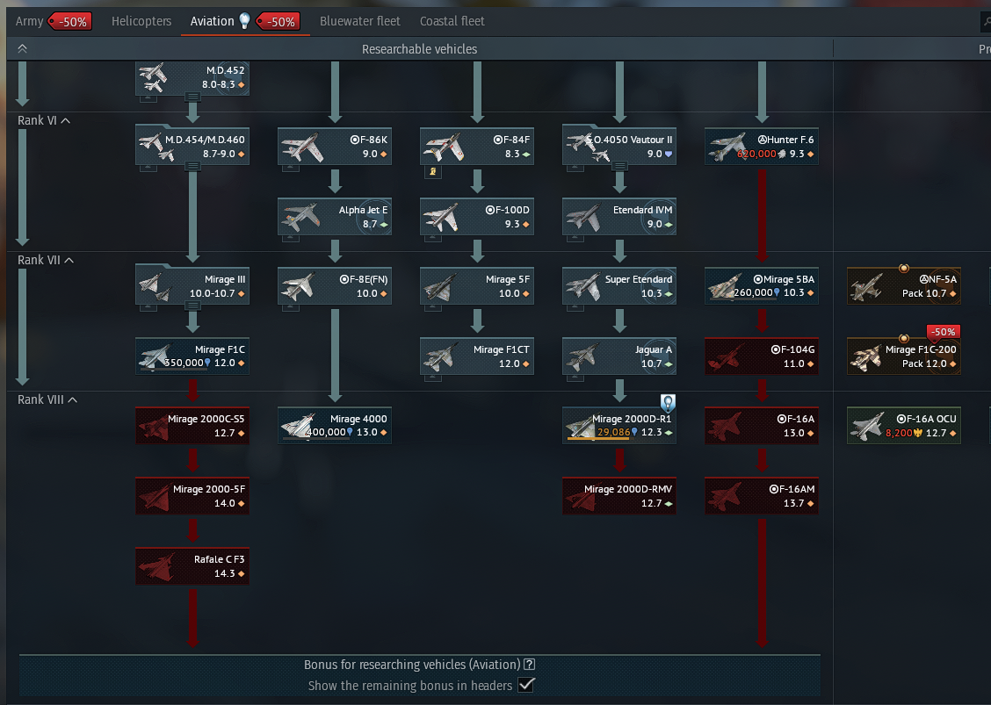Image resolution: width=991 pixels, height=705 pixels.
Task: Select the Mirage F1C-200 pack aircraft
Action: [904, 356]
